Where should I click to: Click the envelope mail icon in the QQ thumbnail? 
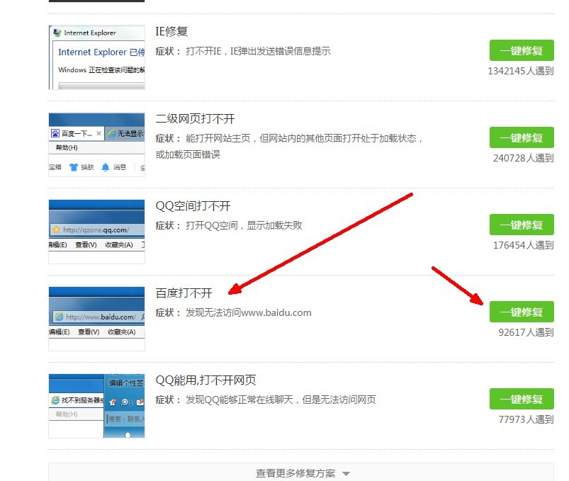140,402
